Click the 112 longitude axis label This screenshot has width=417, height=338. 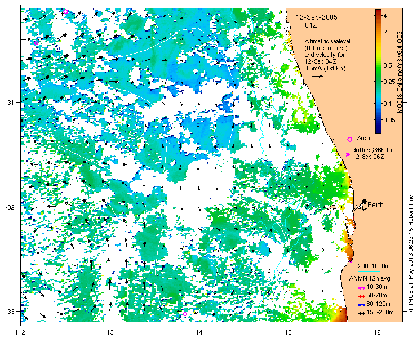(20, 332)
